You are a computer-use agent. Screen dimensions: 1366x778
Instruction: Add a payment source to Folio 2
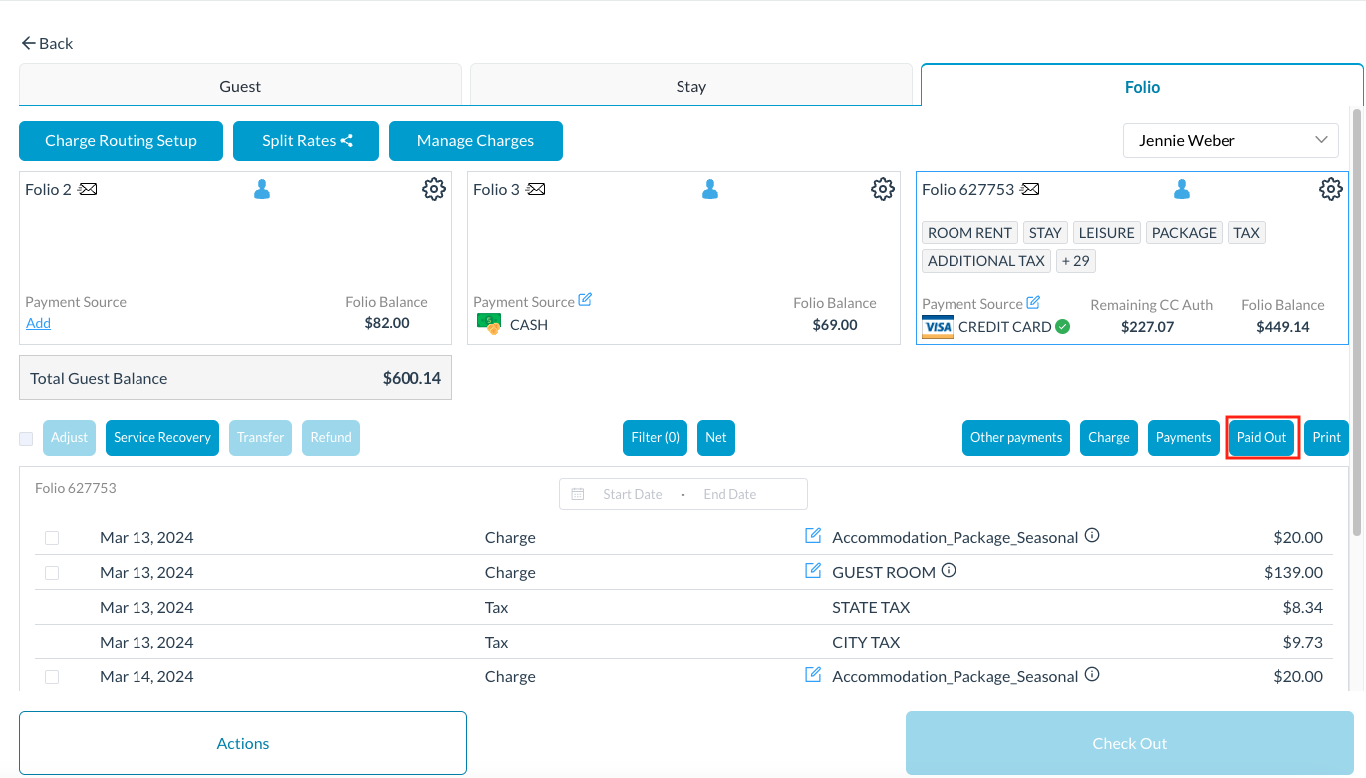point(38,324)
